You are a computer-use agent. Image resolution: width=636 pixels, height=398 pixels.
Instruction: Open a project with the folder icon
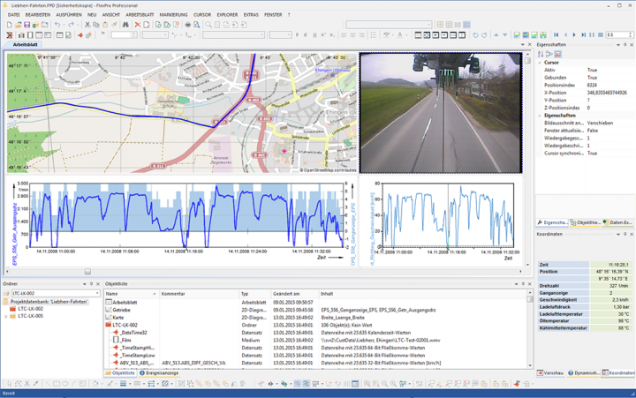point(19,25)
